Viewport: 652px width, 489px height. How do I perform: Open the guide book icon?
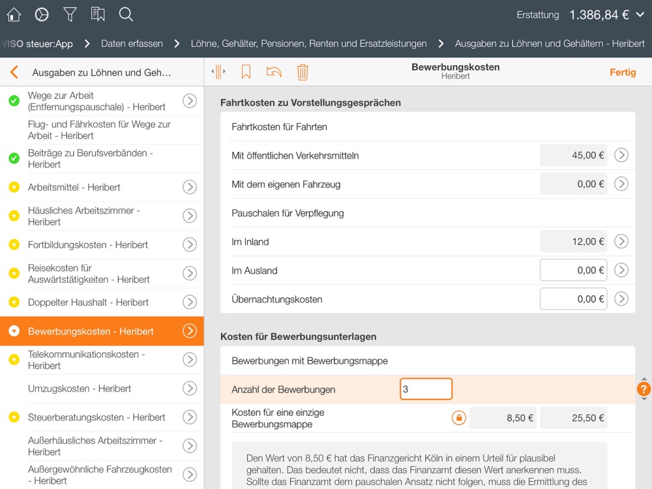click(x=98, y=14)
